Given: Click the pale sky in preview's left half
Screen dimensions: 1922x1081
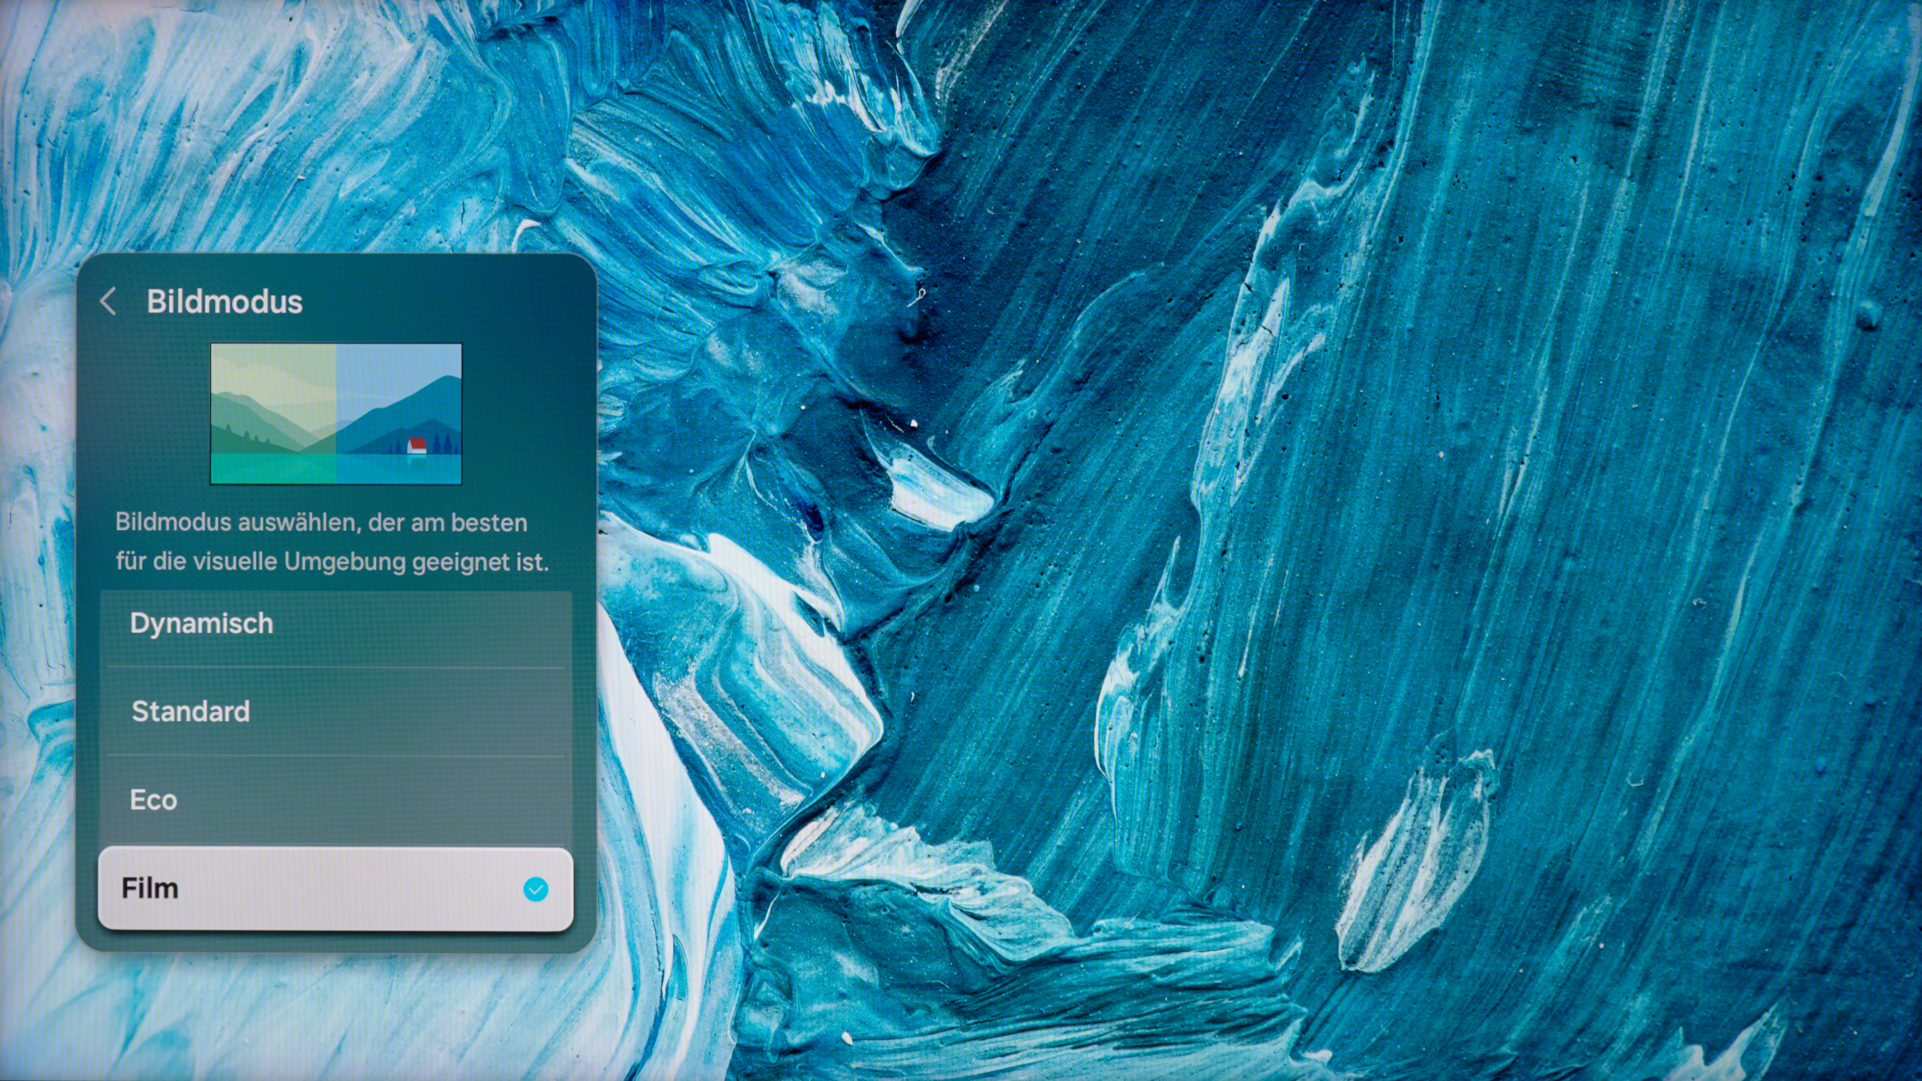Looking at the screenshot, I should coord(273,369).
